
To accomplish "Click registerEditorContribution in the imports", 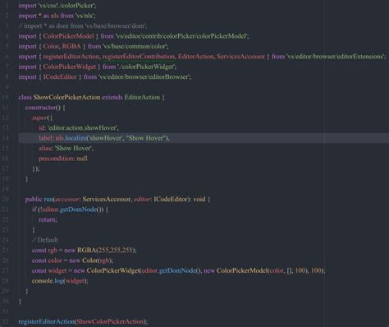I will tap(139, 57).
